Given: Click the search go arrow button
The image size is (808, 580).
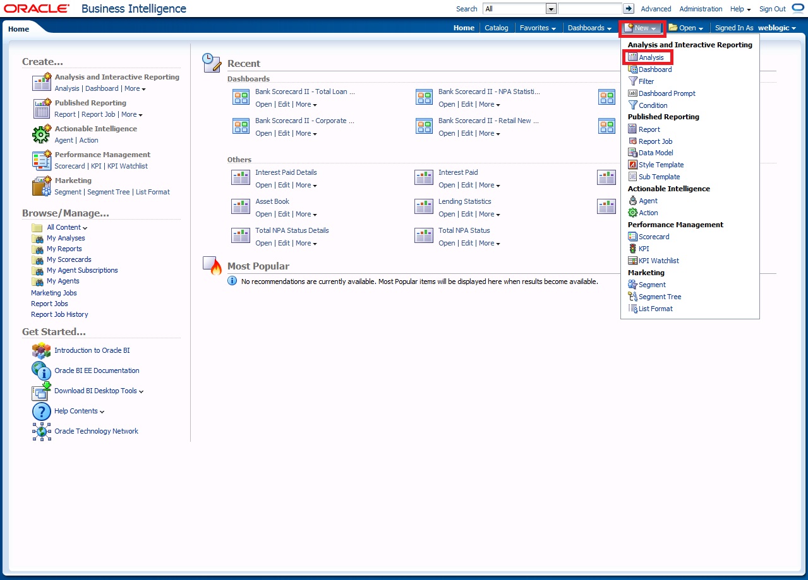Looking at the screenshot, I should coord(629,9).
